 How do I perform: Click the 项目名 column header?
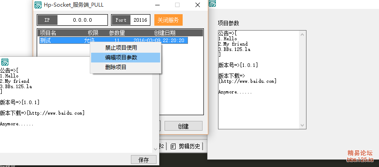(48, 33)
